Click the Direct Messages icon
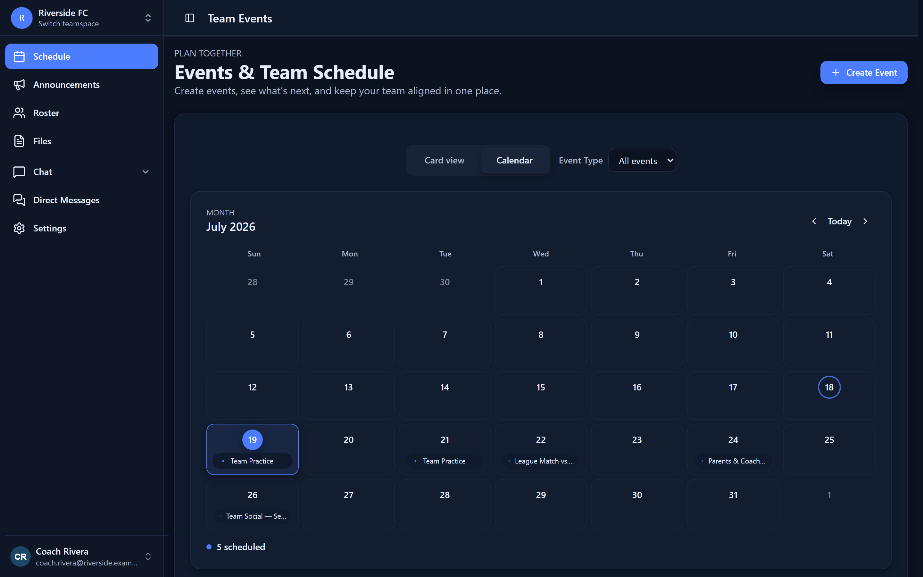 (x=19, y=200)
